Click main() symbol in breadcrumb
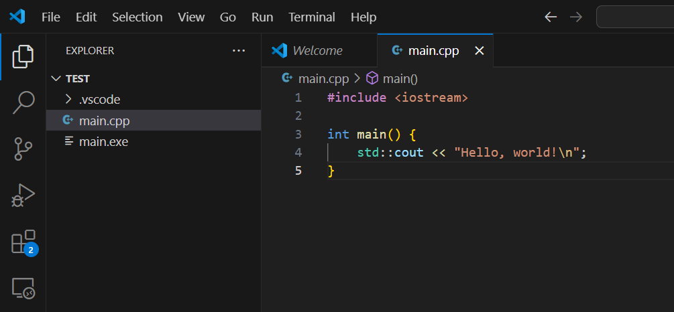This screenshot has height=312, width=674. click(x=400, y=78)
